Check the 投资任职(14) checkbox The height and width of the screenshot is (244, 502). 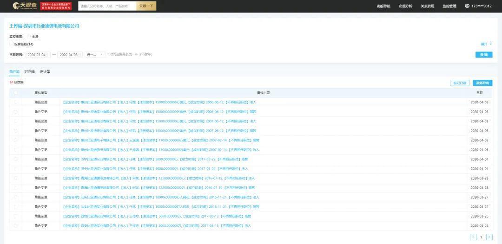pos(11,44)
